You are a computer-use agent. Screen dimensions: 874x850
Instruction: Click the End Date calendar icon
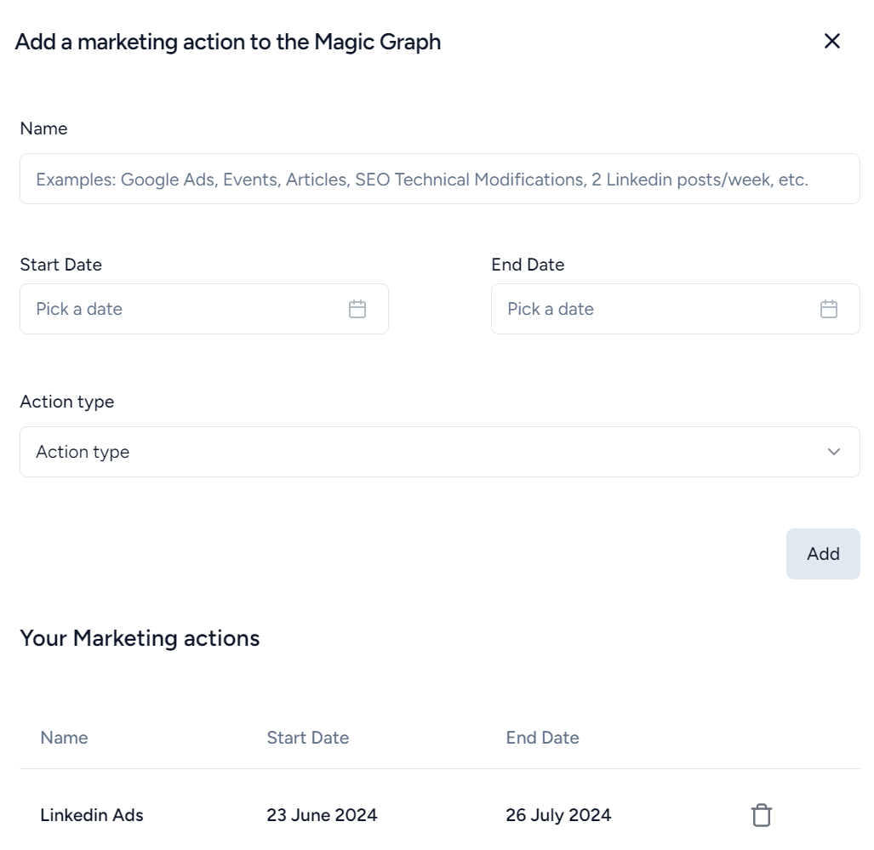pyautogui.click(x=829, y=309)
